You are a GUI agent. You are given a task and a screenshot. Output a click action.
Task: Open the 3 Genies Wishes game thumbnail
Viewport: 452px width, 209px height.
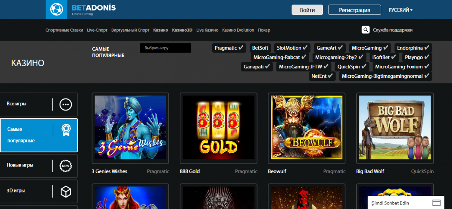point(130,128)
